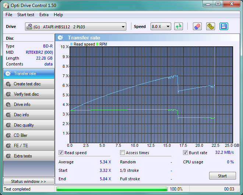Click the Start button
The height and width of the screenshot is (195, 243).
coord(222,176)
